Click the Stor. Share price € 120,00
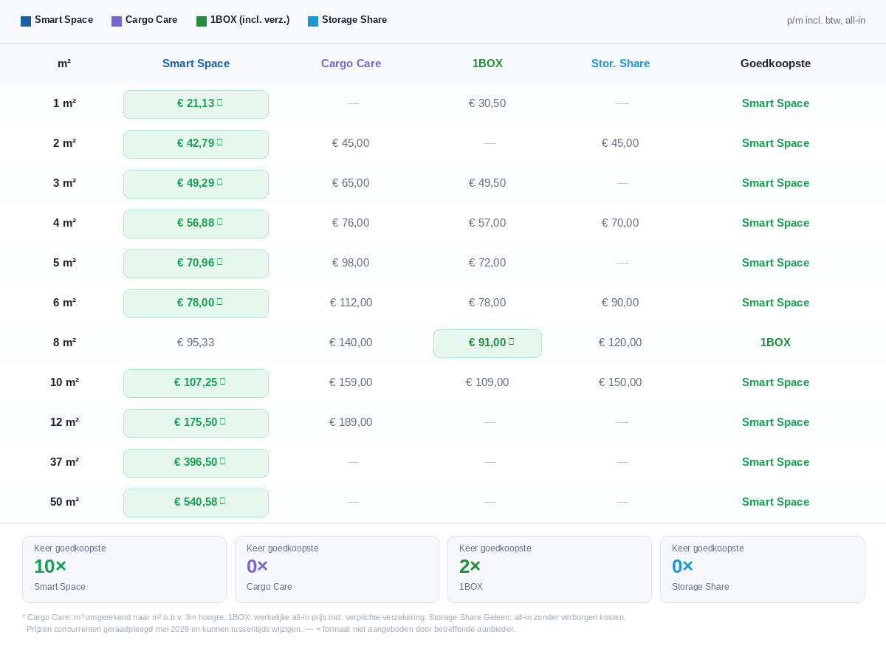886x654 pixels. pos(620,343)
